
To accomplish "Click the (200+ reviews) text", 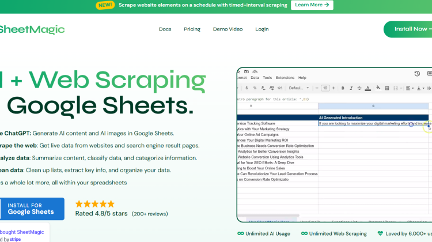I will [150, 214].
